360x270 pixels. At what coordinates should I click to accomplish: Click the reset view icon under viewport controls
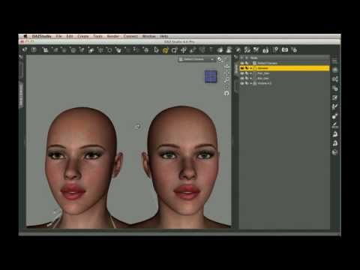226,93
